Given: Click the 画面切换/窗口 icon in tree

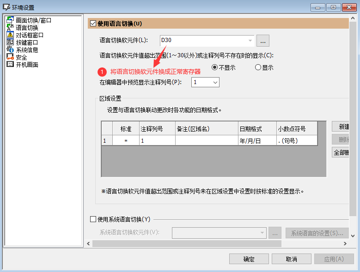Looking at the screenshot, I should [x=10, y=20].
